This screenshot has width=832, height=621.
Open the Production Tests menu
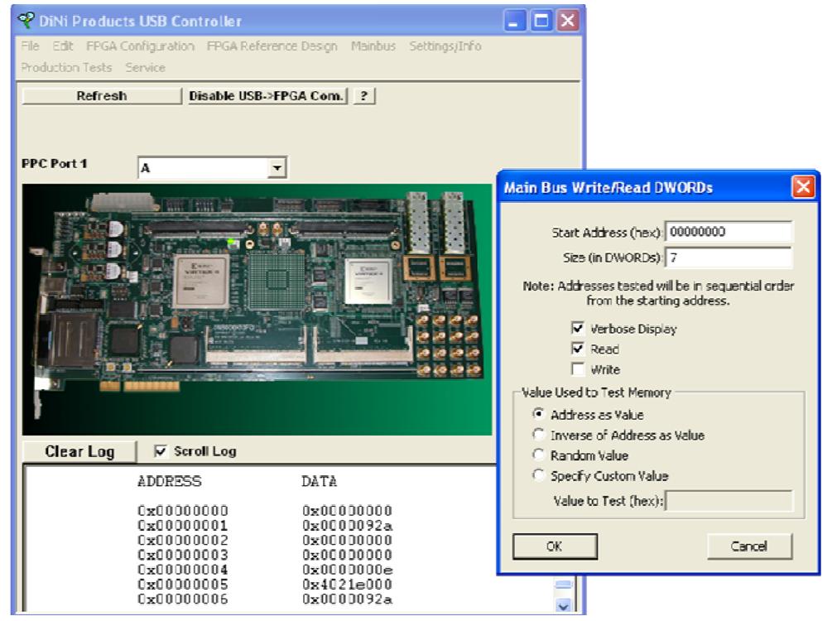pyautogui.click(x=66, y=67)
